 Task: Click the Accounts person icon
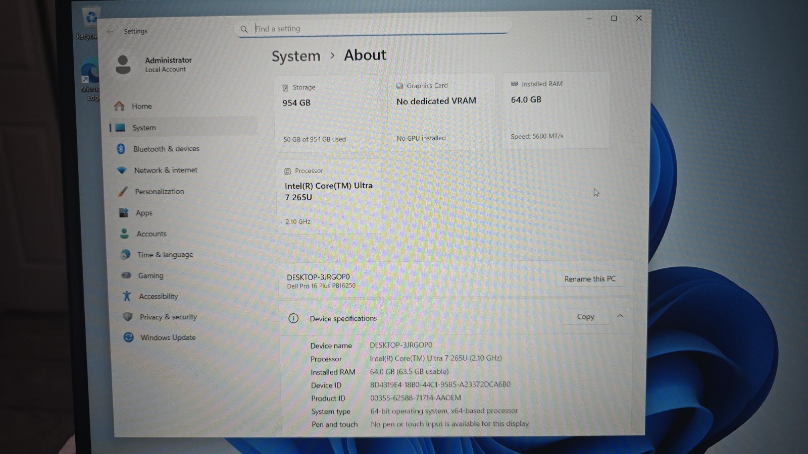(x=124, y=234)
